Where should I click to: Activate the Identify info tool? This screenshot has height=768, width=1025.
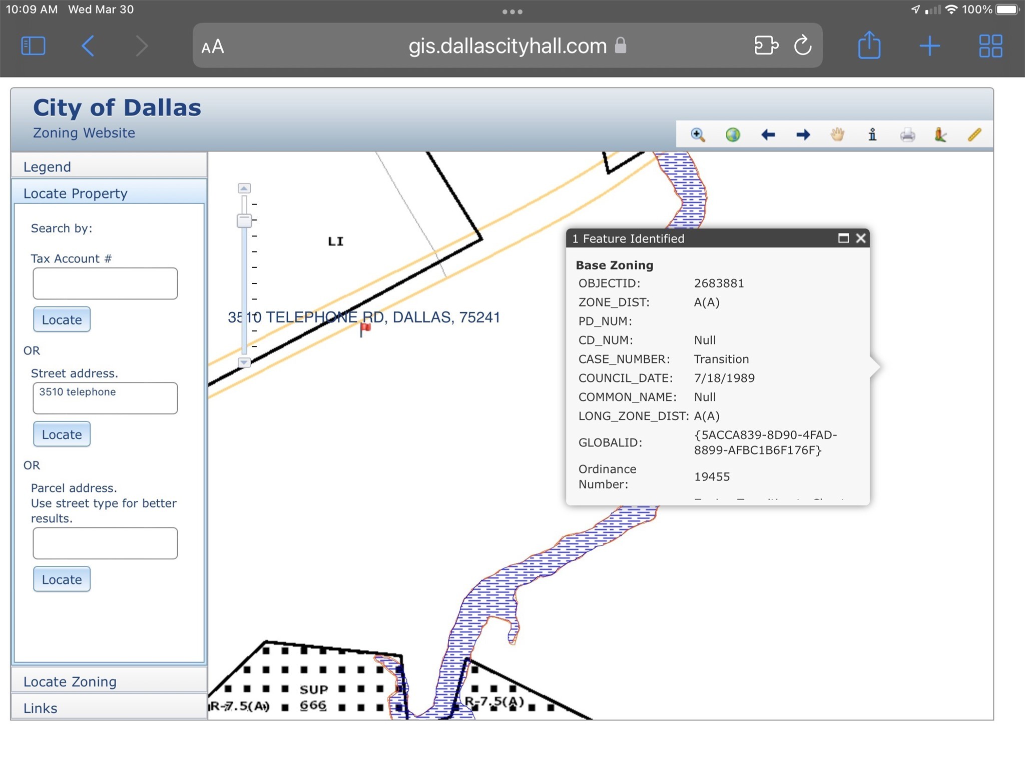[x=872, y=135]
